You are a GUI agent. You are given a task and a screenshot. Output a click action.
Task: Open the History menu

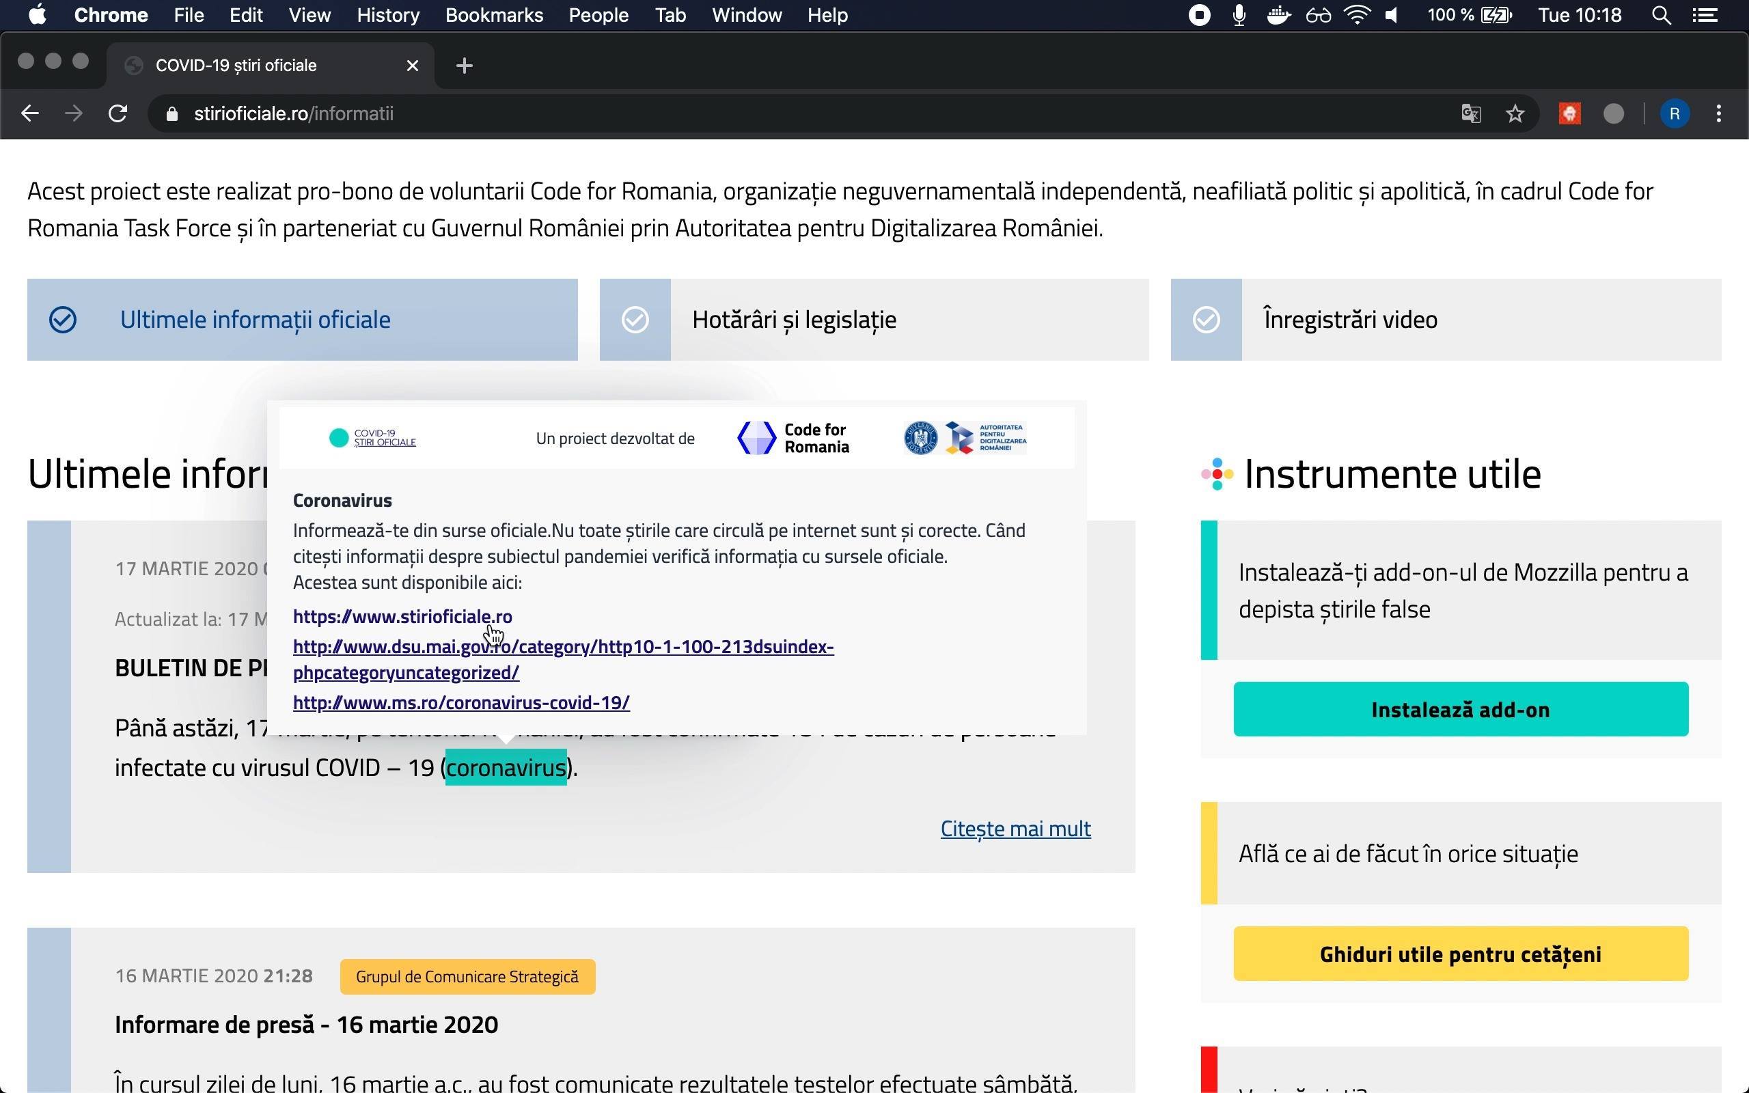tap(388, 15)
